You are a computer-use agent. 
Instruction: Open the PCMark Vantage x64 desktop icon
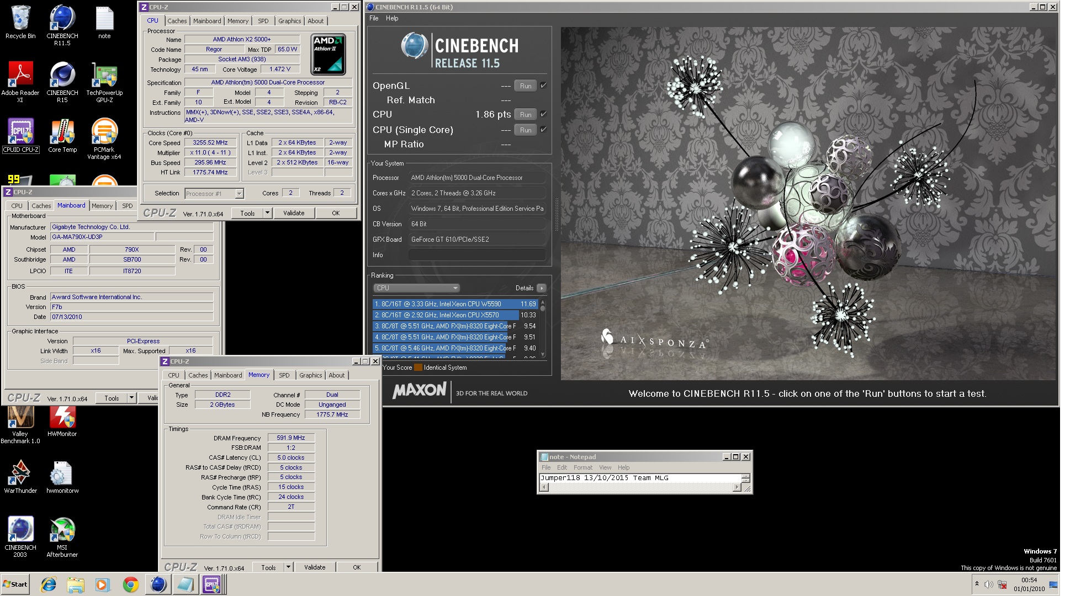pyautogui.click(x=104, y=139)
